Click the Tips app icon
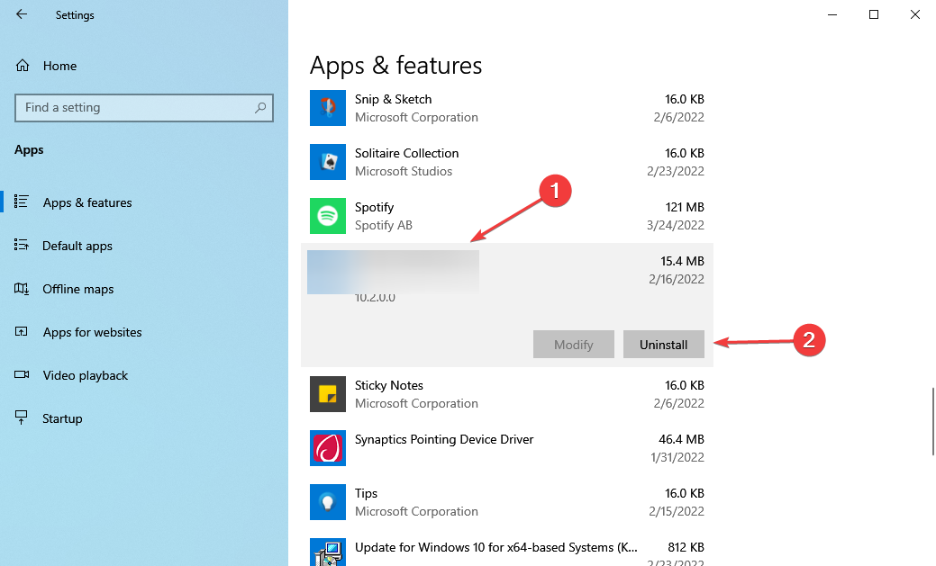936x566 pixels. click(327, 502)
